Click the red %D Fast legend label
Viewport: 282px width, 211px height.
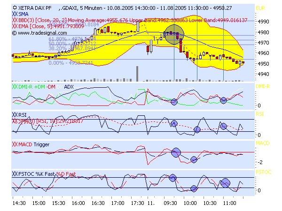coord(66,174)
